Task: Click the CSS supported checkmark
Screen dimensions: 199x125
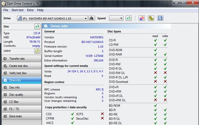Action: pos(72,114)
